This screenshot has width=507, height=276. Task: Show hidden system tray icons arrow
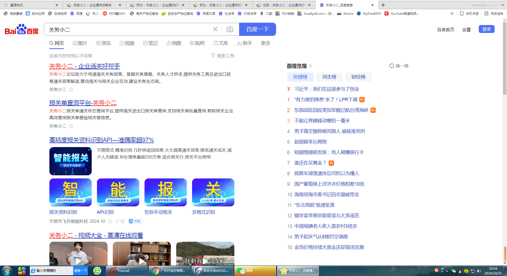click(447, 271)
